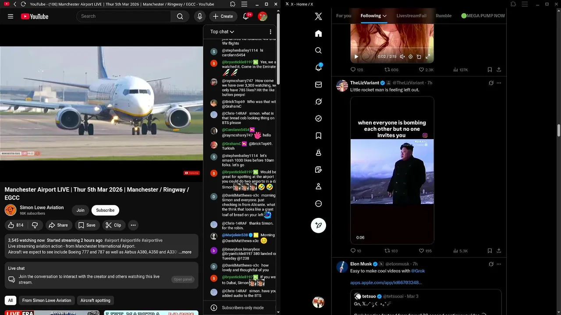561x315 pixels.
Task: Clip the live stream with scissors icon
Action: click(113, 225)
